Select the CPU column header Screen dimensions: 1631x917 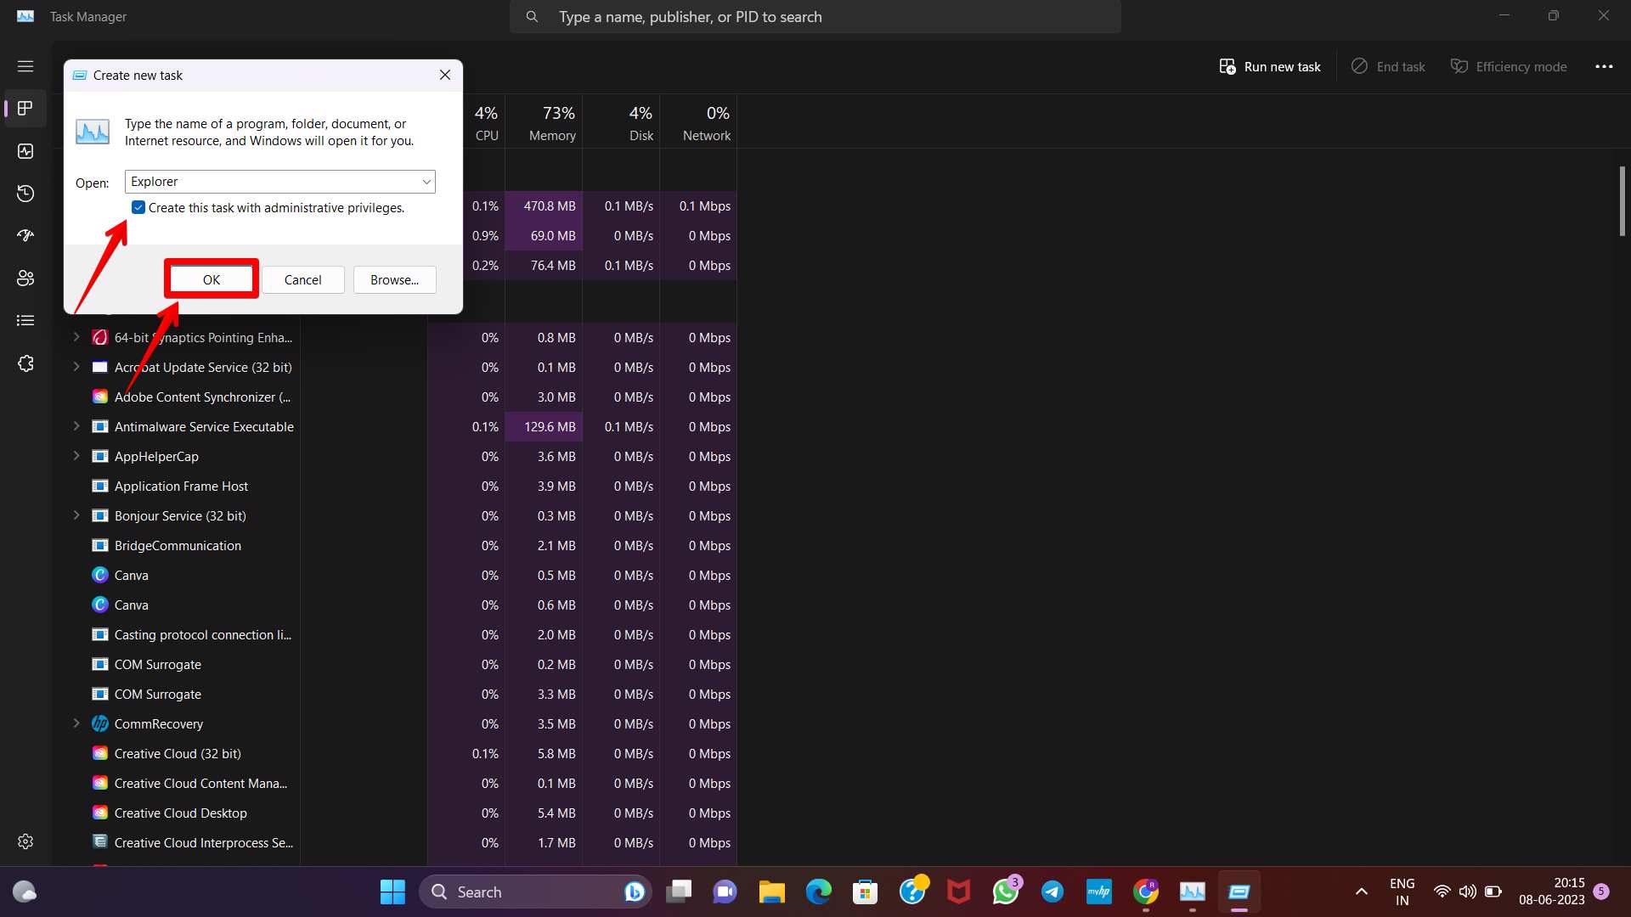486,121
